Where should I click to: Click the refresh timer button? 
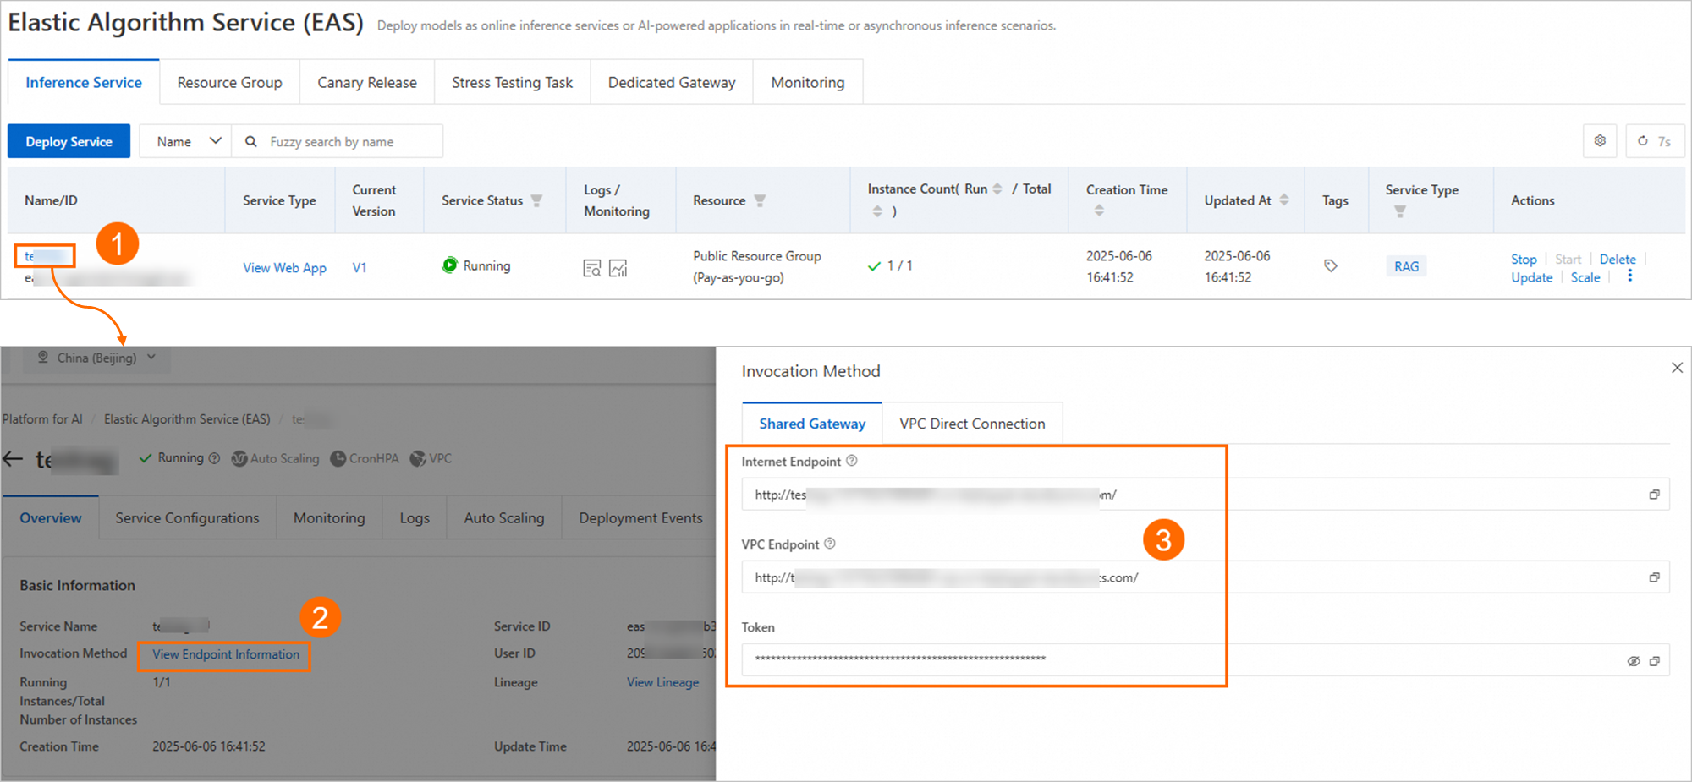(x=1655, y=141)
